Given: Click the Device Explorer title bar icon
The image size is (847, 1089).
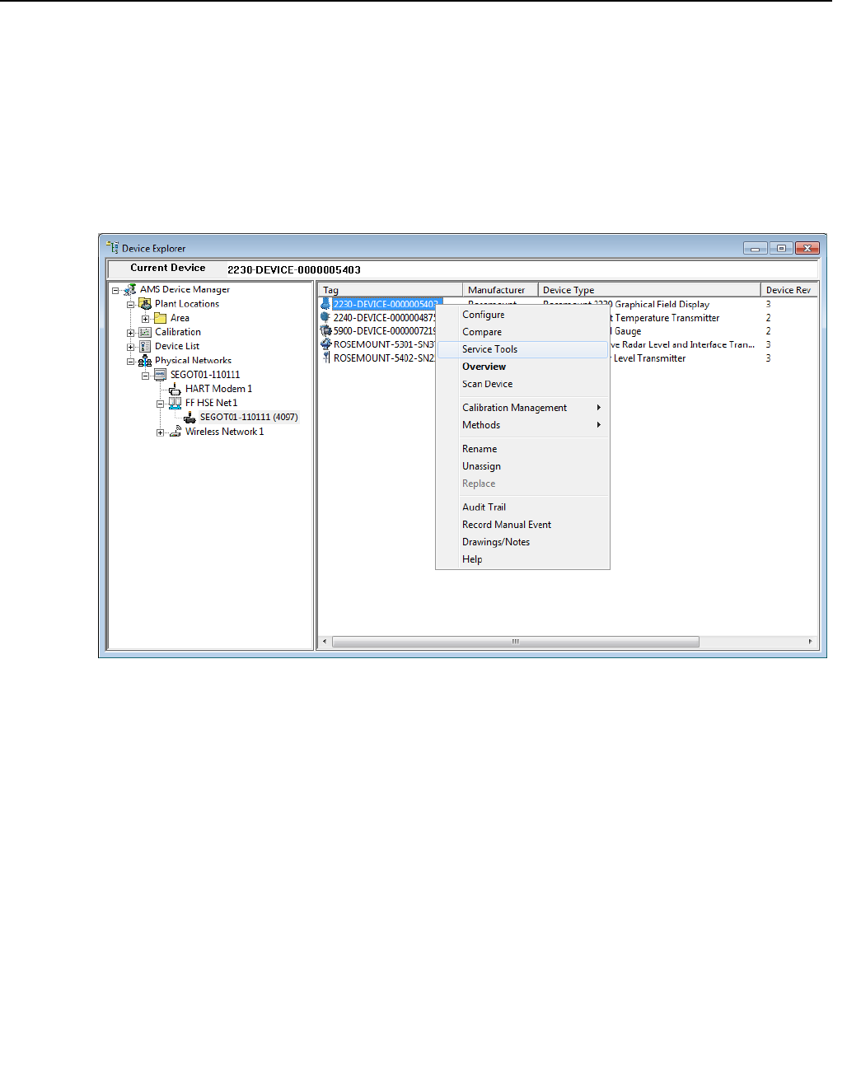Looking at the screenshot, I should (x=113, y=248).
